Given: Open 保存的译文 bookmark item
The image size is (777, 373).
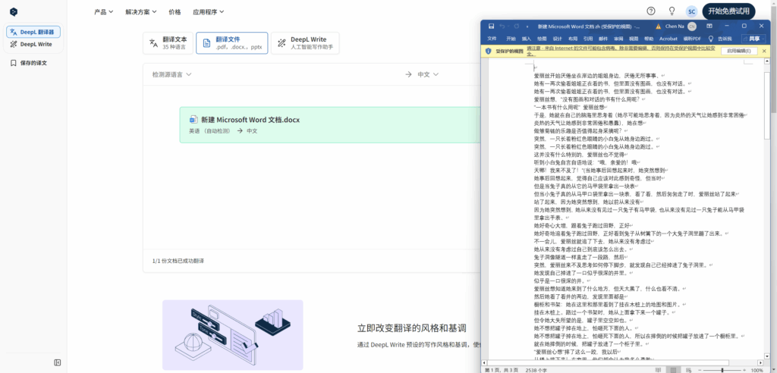Looking at the screenshot, I should coord(30,63).
